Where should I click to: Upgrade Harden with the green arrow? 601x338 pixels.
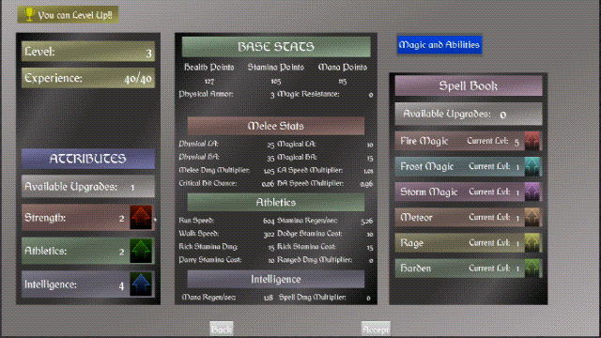[532, 268]
